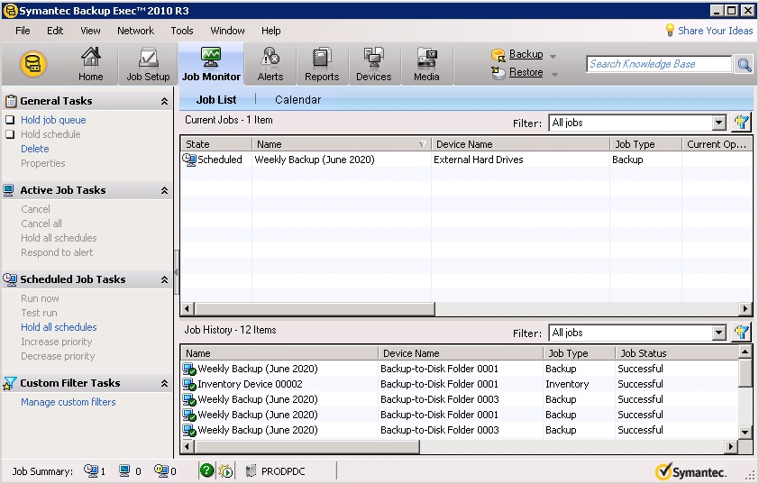
Task: Open the Window menu
Action: [227, 31]
